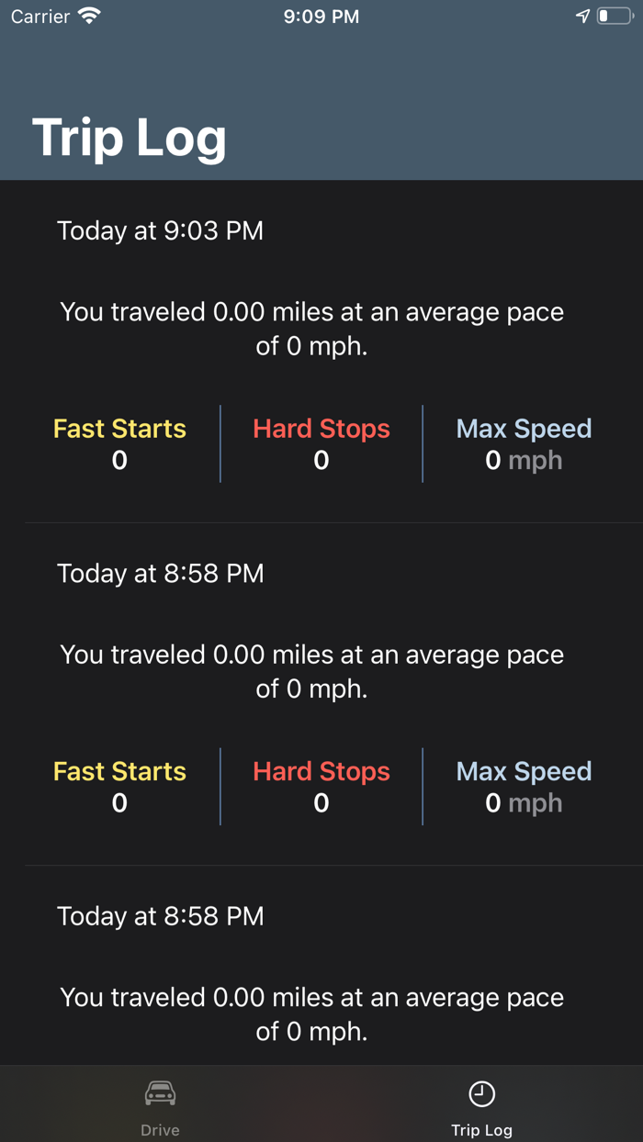Tap the 9:09 PM clock in status bar
643x1142 pixels.
point(321,15)
